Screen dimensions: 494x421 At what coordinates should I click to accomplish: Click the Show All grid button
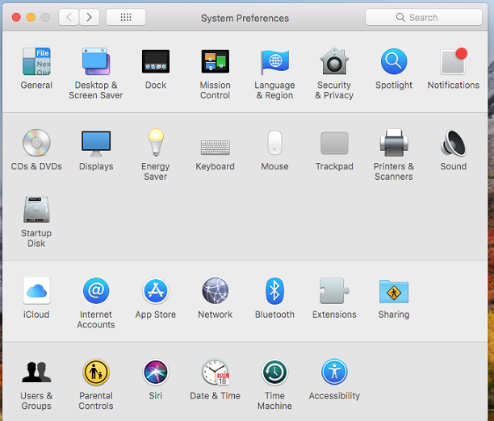[x=126, y=17]
